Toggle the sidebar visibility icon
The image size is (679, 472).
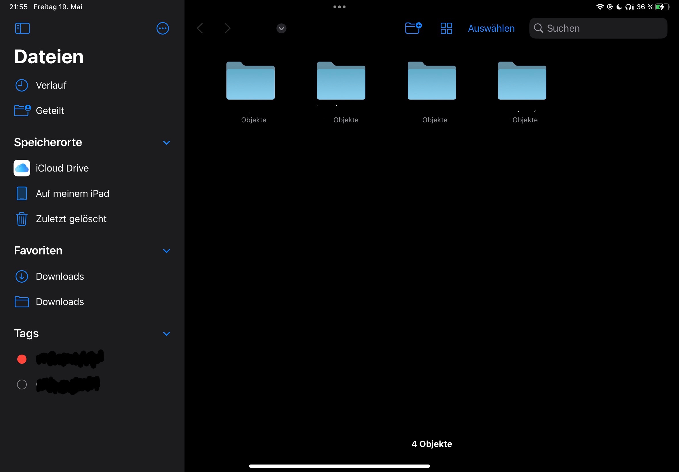pos(22,28)
